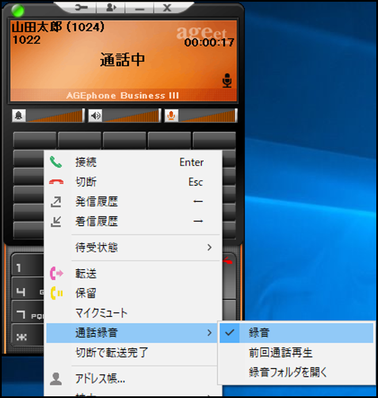
Task: Click dialpad key 7
Action: click(x=28, y=312)
